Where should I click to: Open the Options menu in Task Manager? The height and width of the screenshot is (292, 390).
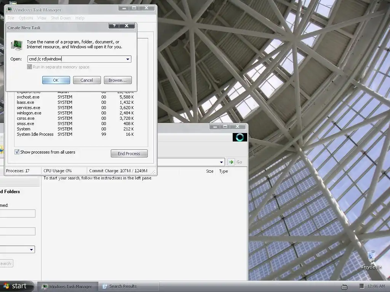[x=26, y=18]
